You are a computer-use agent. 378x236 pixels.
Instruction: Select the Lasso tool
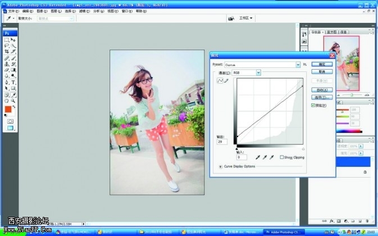(7, 46)
